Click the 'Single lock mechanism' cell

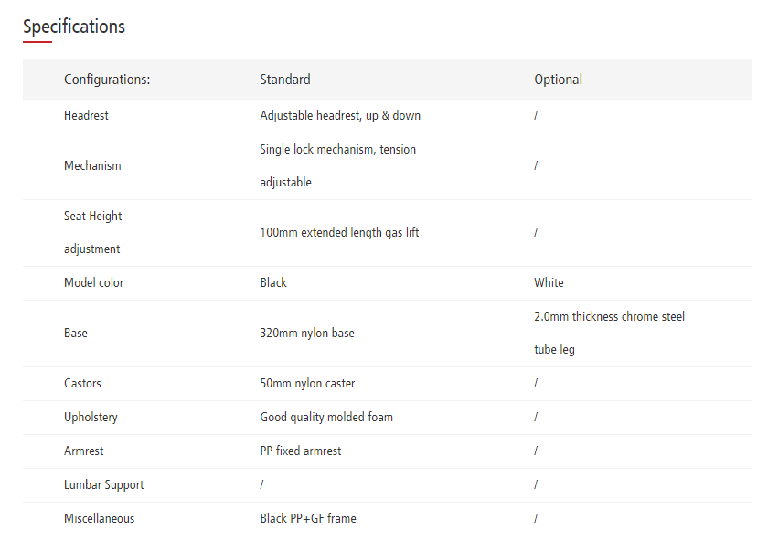point(337,165)
